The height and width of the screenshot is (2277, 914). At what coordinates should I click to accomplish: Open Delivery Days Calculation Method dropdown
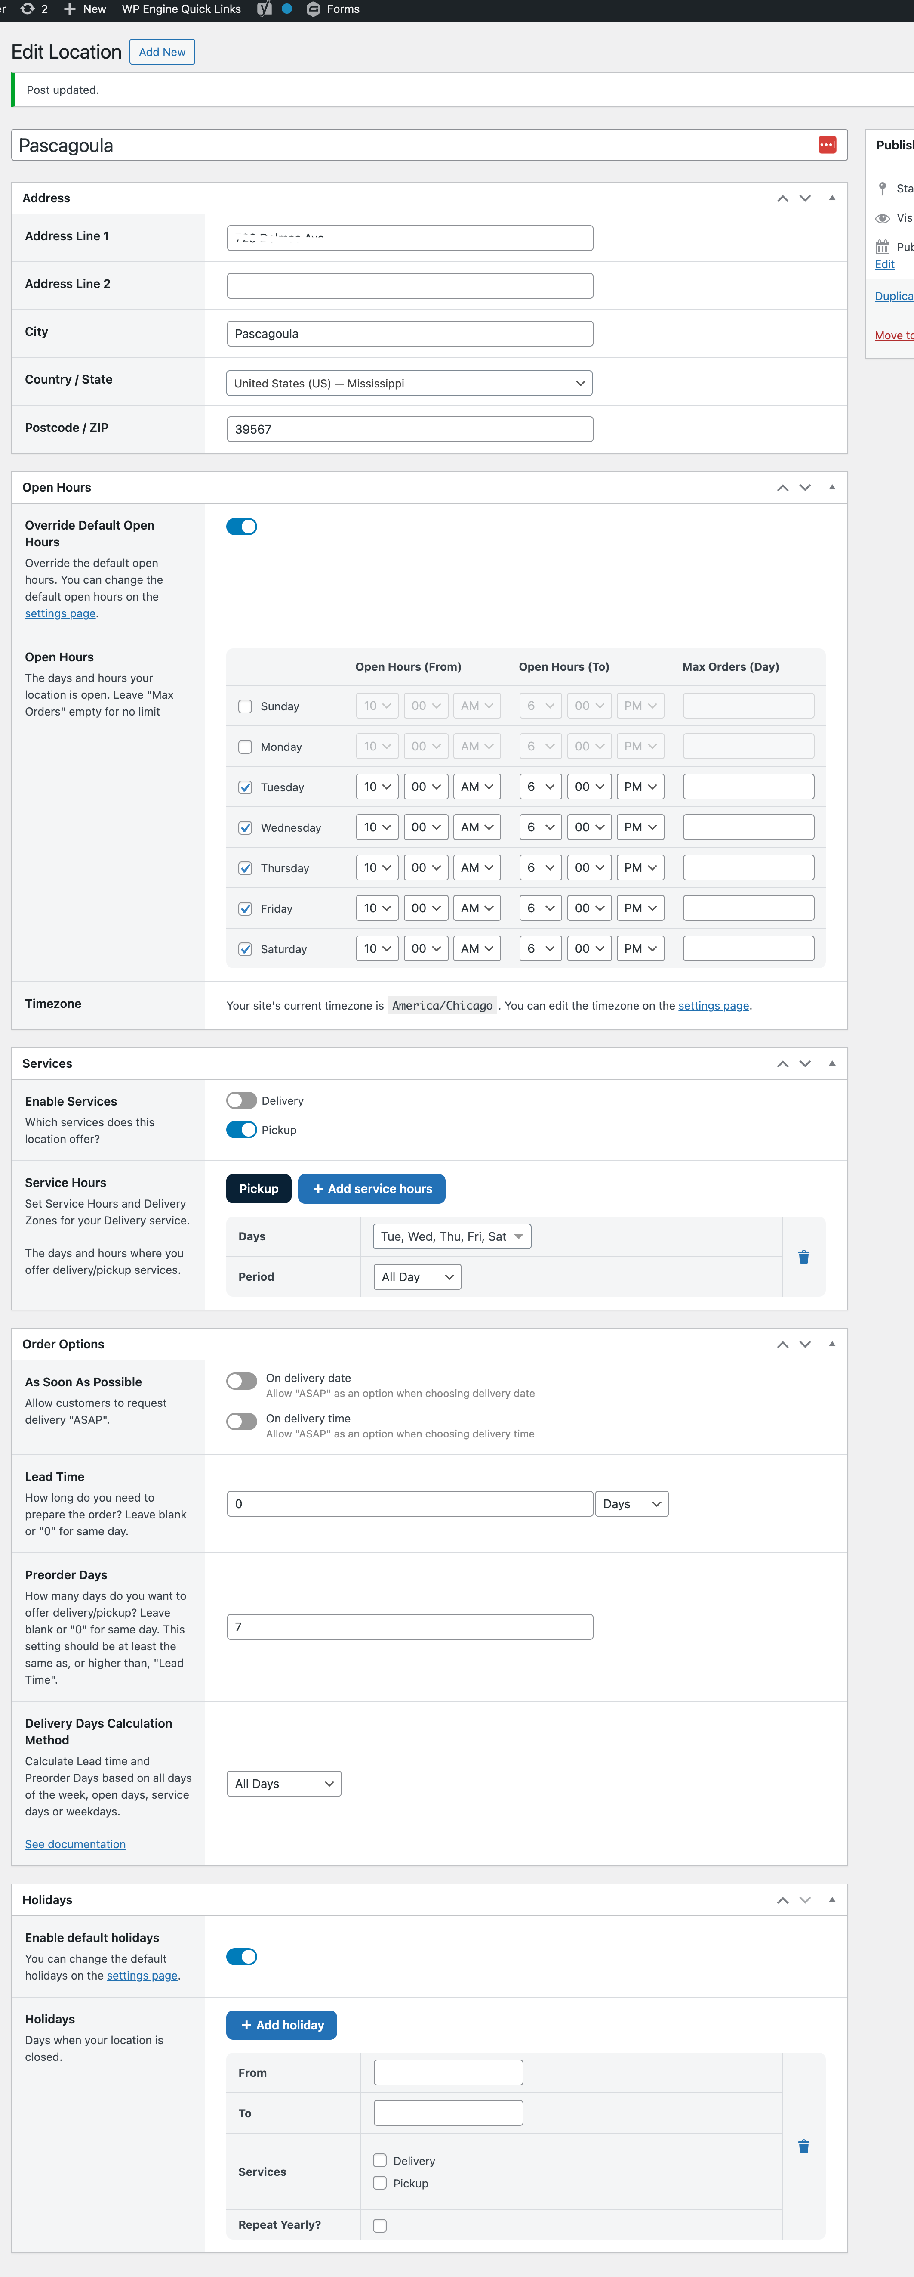click(283, 1784)
